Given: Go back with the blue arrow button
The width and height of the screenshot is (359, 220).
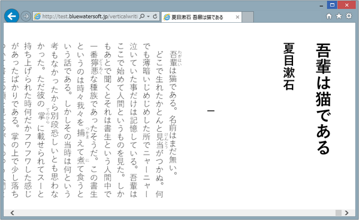Looking at the screenshot, I should click(11, 16).
